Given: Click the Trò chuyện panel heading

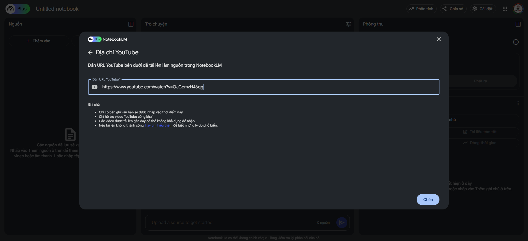Looking at the screenshot, I should (x=156, y=24).
